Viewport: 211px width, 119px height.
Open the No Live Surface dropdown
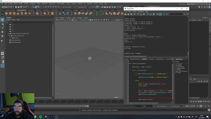tap(67, 7)
